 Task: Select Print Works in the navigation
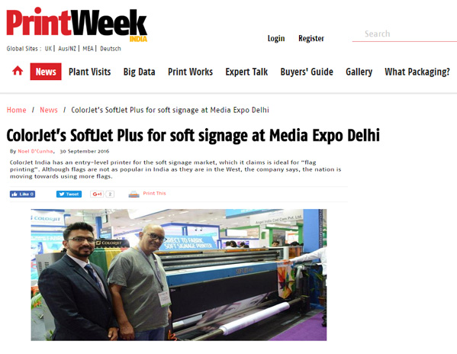[190, 72]
